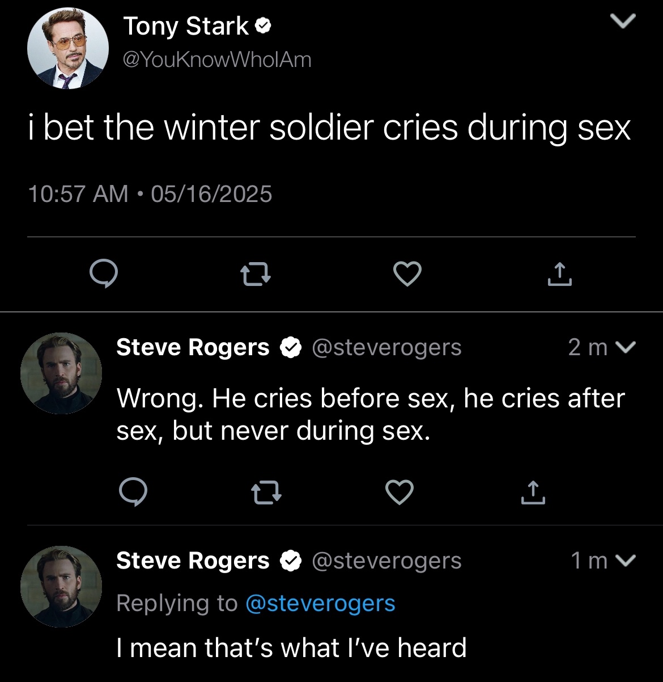Viewport: 663px width, 682px height.
Task: Open Tony Stark's profile picture
Action: click(68, 49)
